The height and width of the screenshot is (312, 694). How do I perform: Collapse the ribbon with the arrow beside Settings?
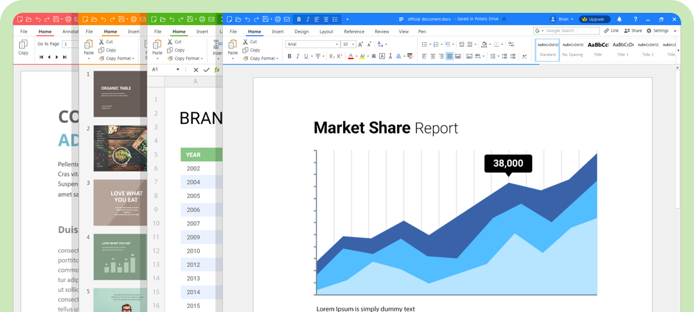coord(675,31)
